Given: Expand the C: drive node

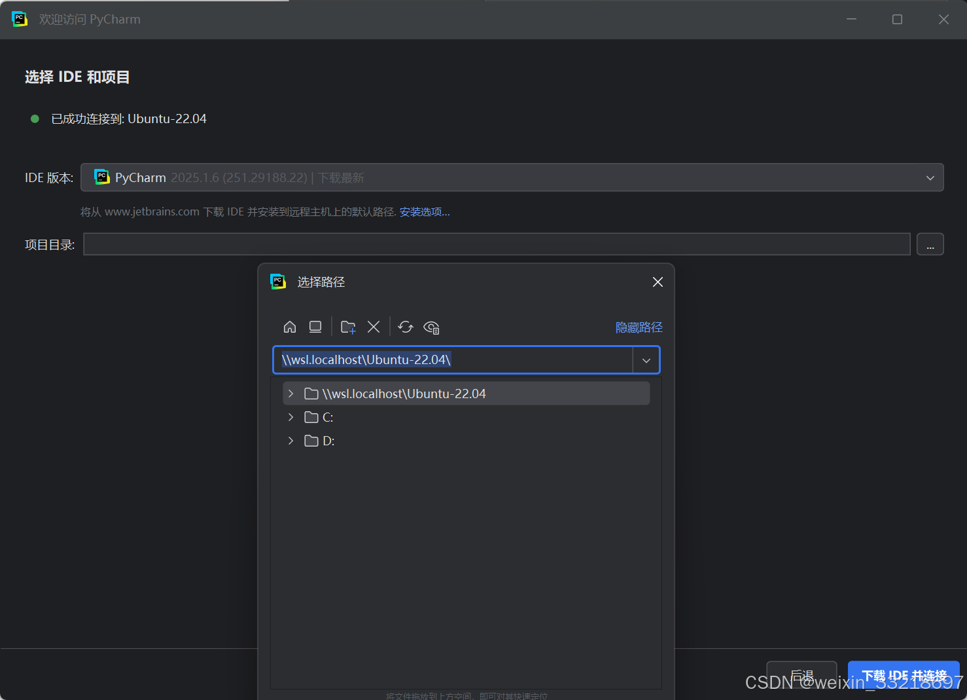Looking at the screenshot, I should pos(291,417).
